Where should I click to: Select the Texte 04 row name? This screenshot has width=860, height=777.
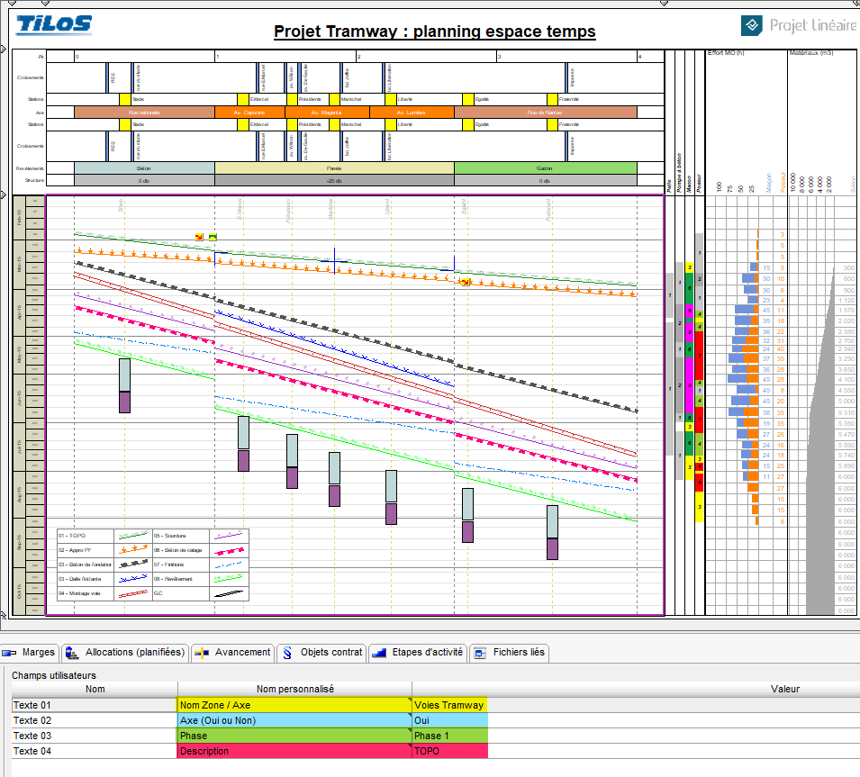coord(94,751)
